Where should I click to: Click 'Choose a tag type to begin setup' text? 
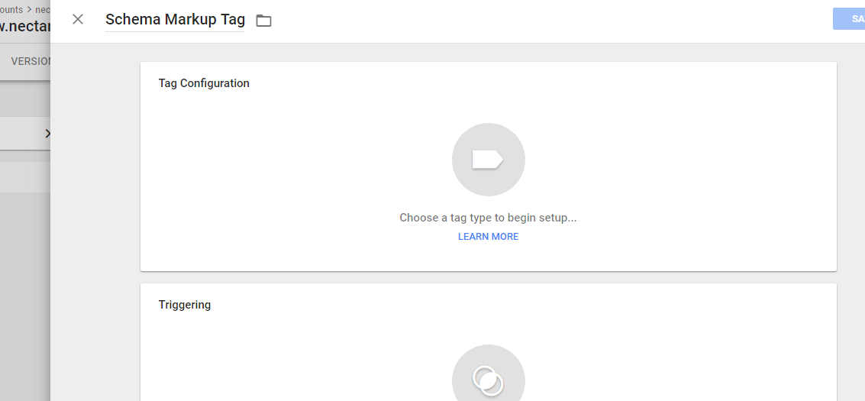click(488, 218)
